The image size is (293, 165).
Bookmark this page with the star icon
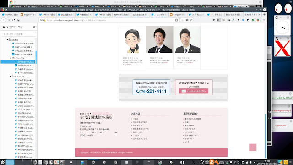point(191,20)
